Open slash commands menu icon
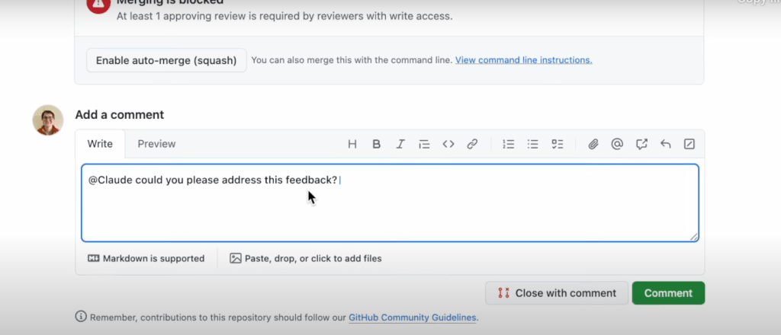The height and width of the screenshot is (335, 781). pyautogui.click(x=689, y=144)
